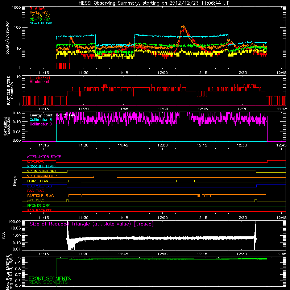Screen dimensions: 290x290
Task: Select the 25-50 keV legend label
Action: click(x=40, y=20)
